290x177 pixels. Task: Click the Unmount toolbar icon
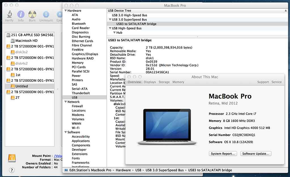point(46,14)
